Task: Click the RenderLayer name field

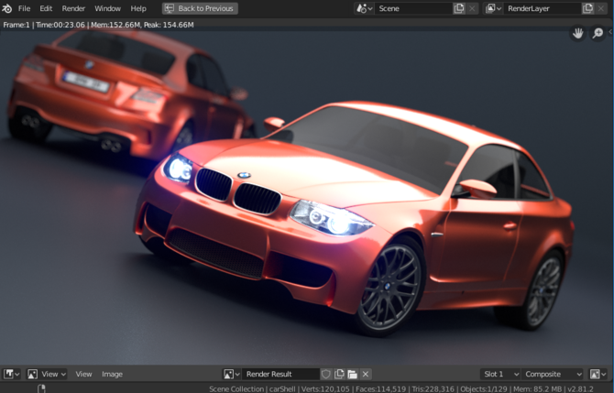Action: pos(543,8)
